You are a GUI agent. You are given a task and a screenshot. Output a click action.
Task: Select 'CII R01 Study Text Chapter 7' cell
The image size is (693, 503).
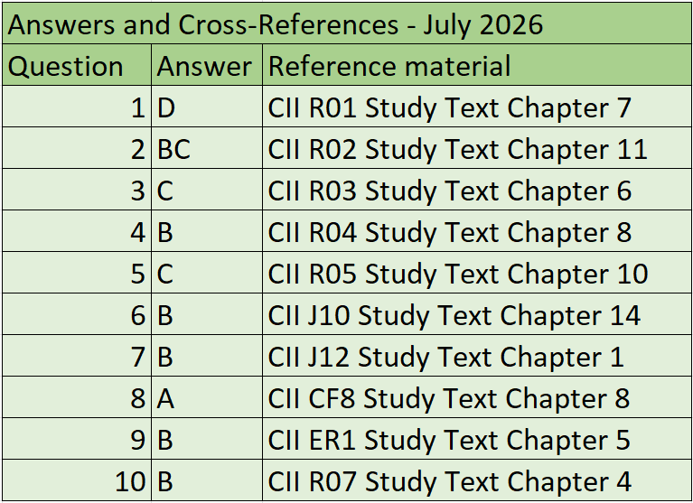click(x=477, y=107)
